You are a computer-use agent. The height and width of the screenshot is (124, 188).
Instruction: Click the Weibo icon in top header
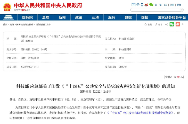[146, 5]
